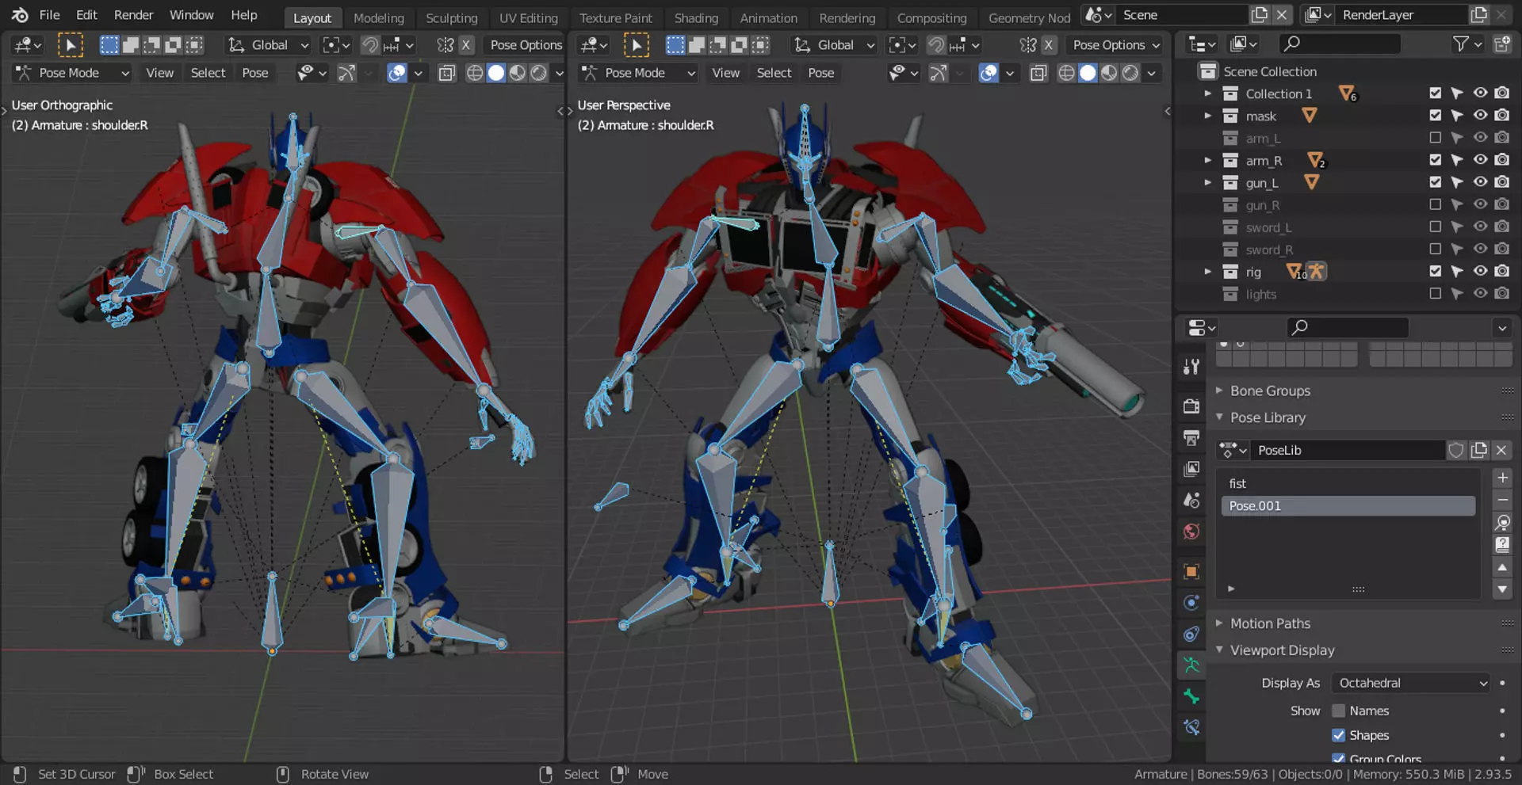Open the View menu in left viewport
This screenshot has width=1522, height=785.
click(x=159, y=73)
